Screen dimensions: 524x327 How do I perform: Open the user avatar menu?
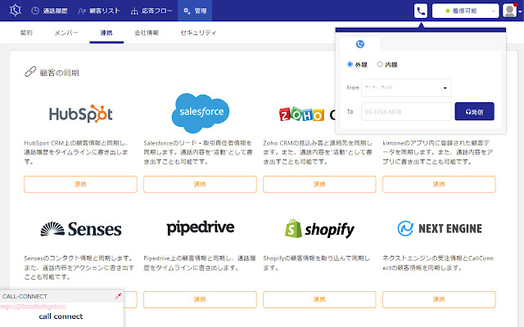click(510, 11)
